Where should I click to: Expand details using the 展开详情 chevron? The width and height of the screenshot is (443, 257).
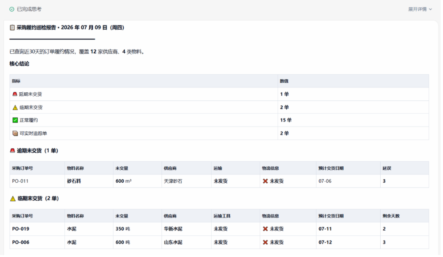(x=430, y=9)
